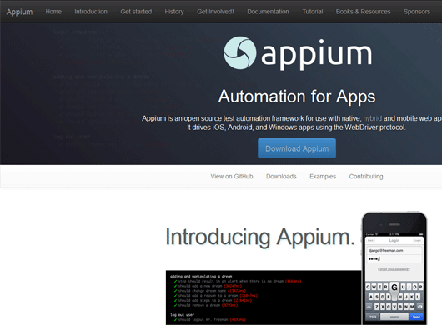Click the G key on phone keyboard
The image size is (442, 325).
tap(394, 287)
